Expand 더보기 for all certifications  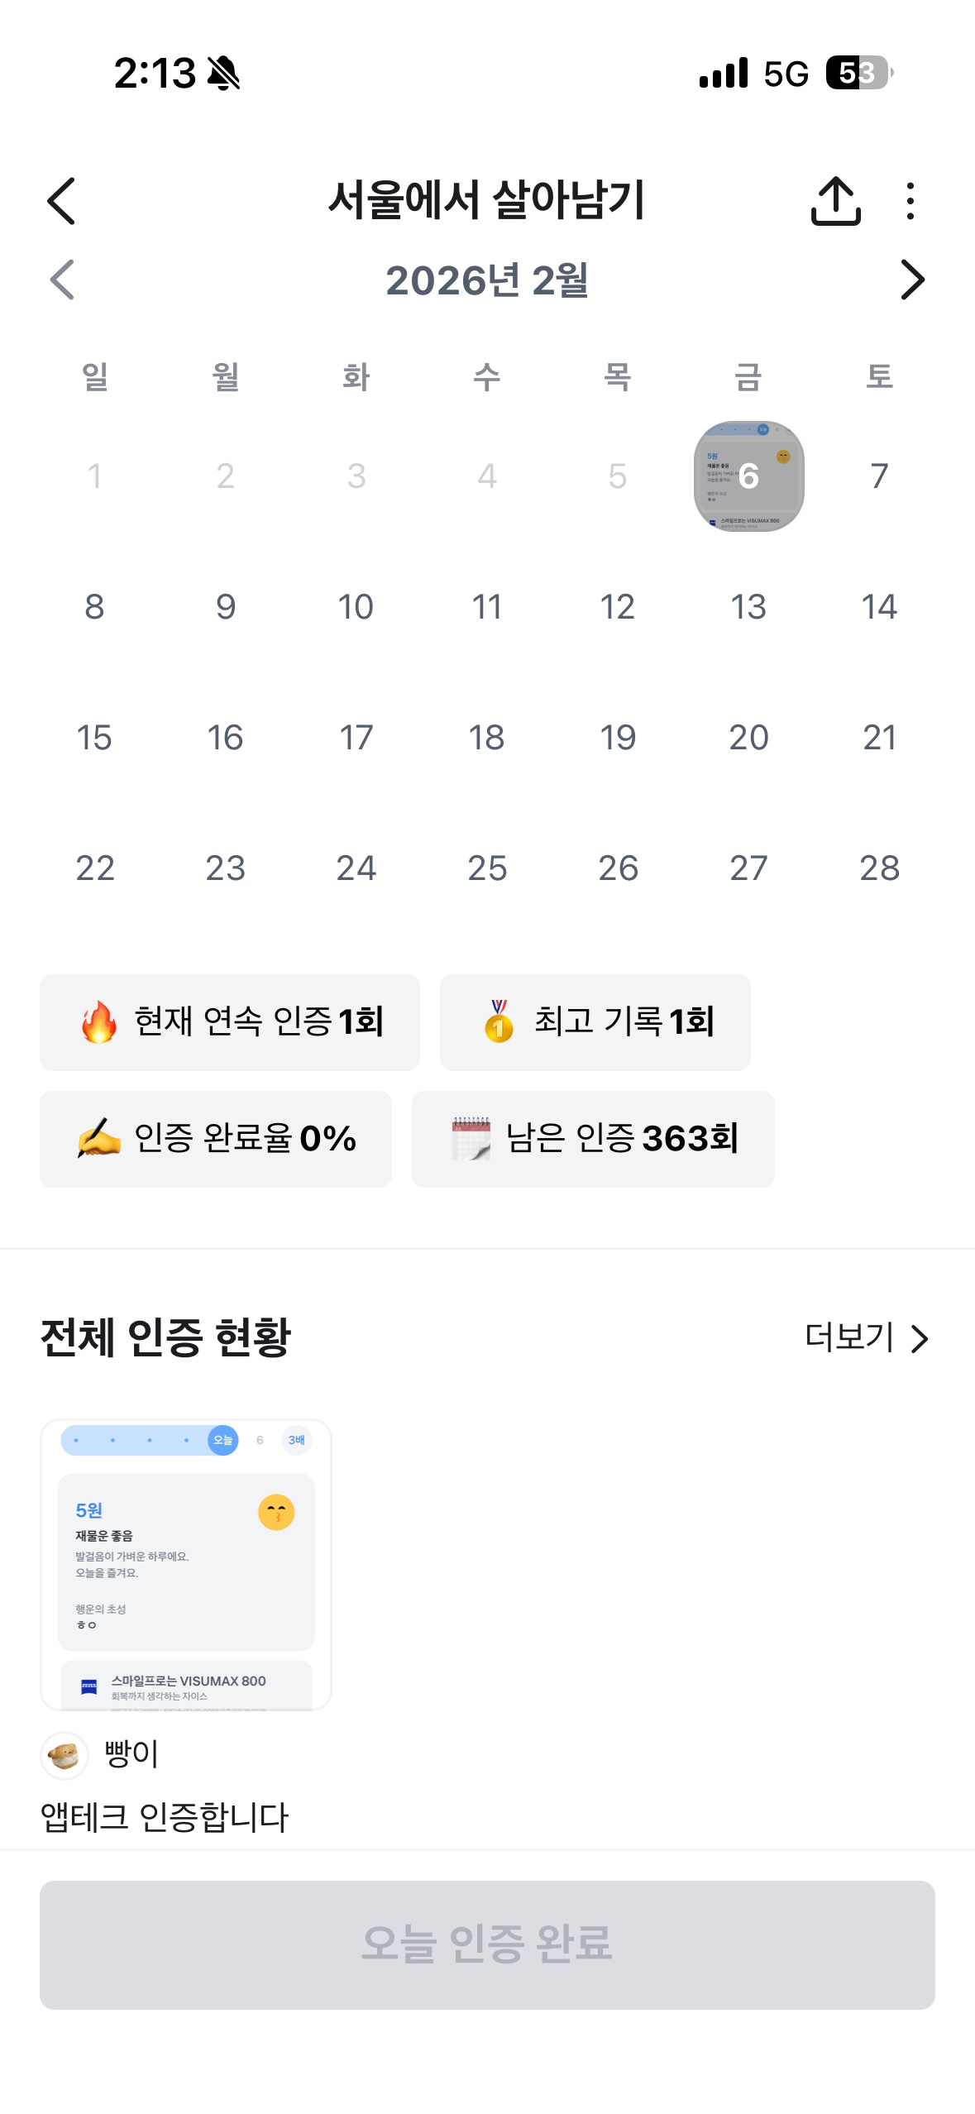pos(866,1337)
